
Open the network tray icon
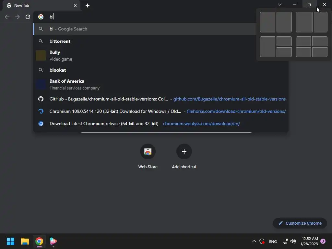[x=285, y=241]
